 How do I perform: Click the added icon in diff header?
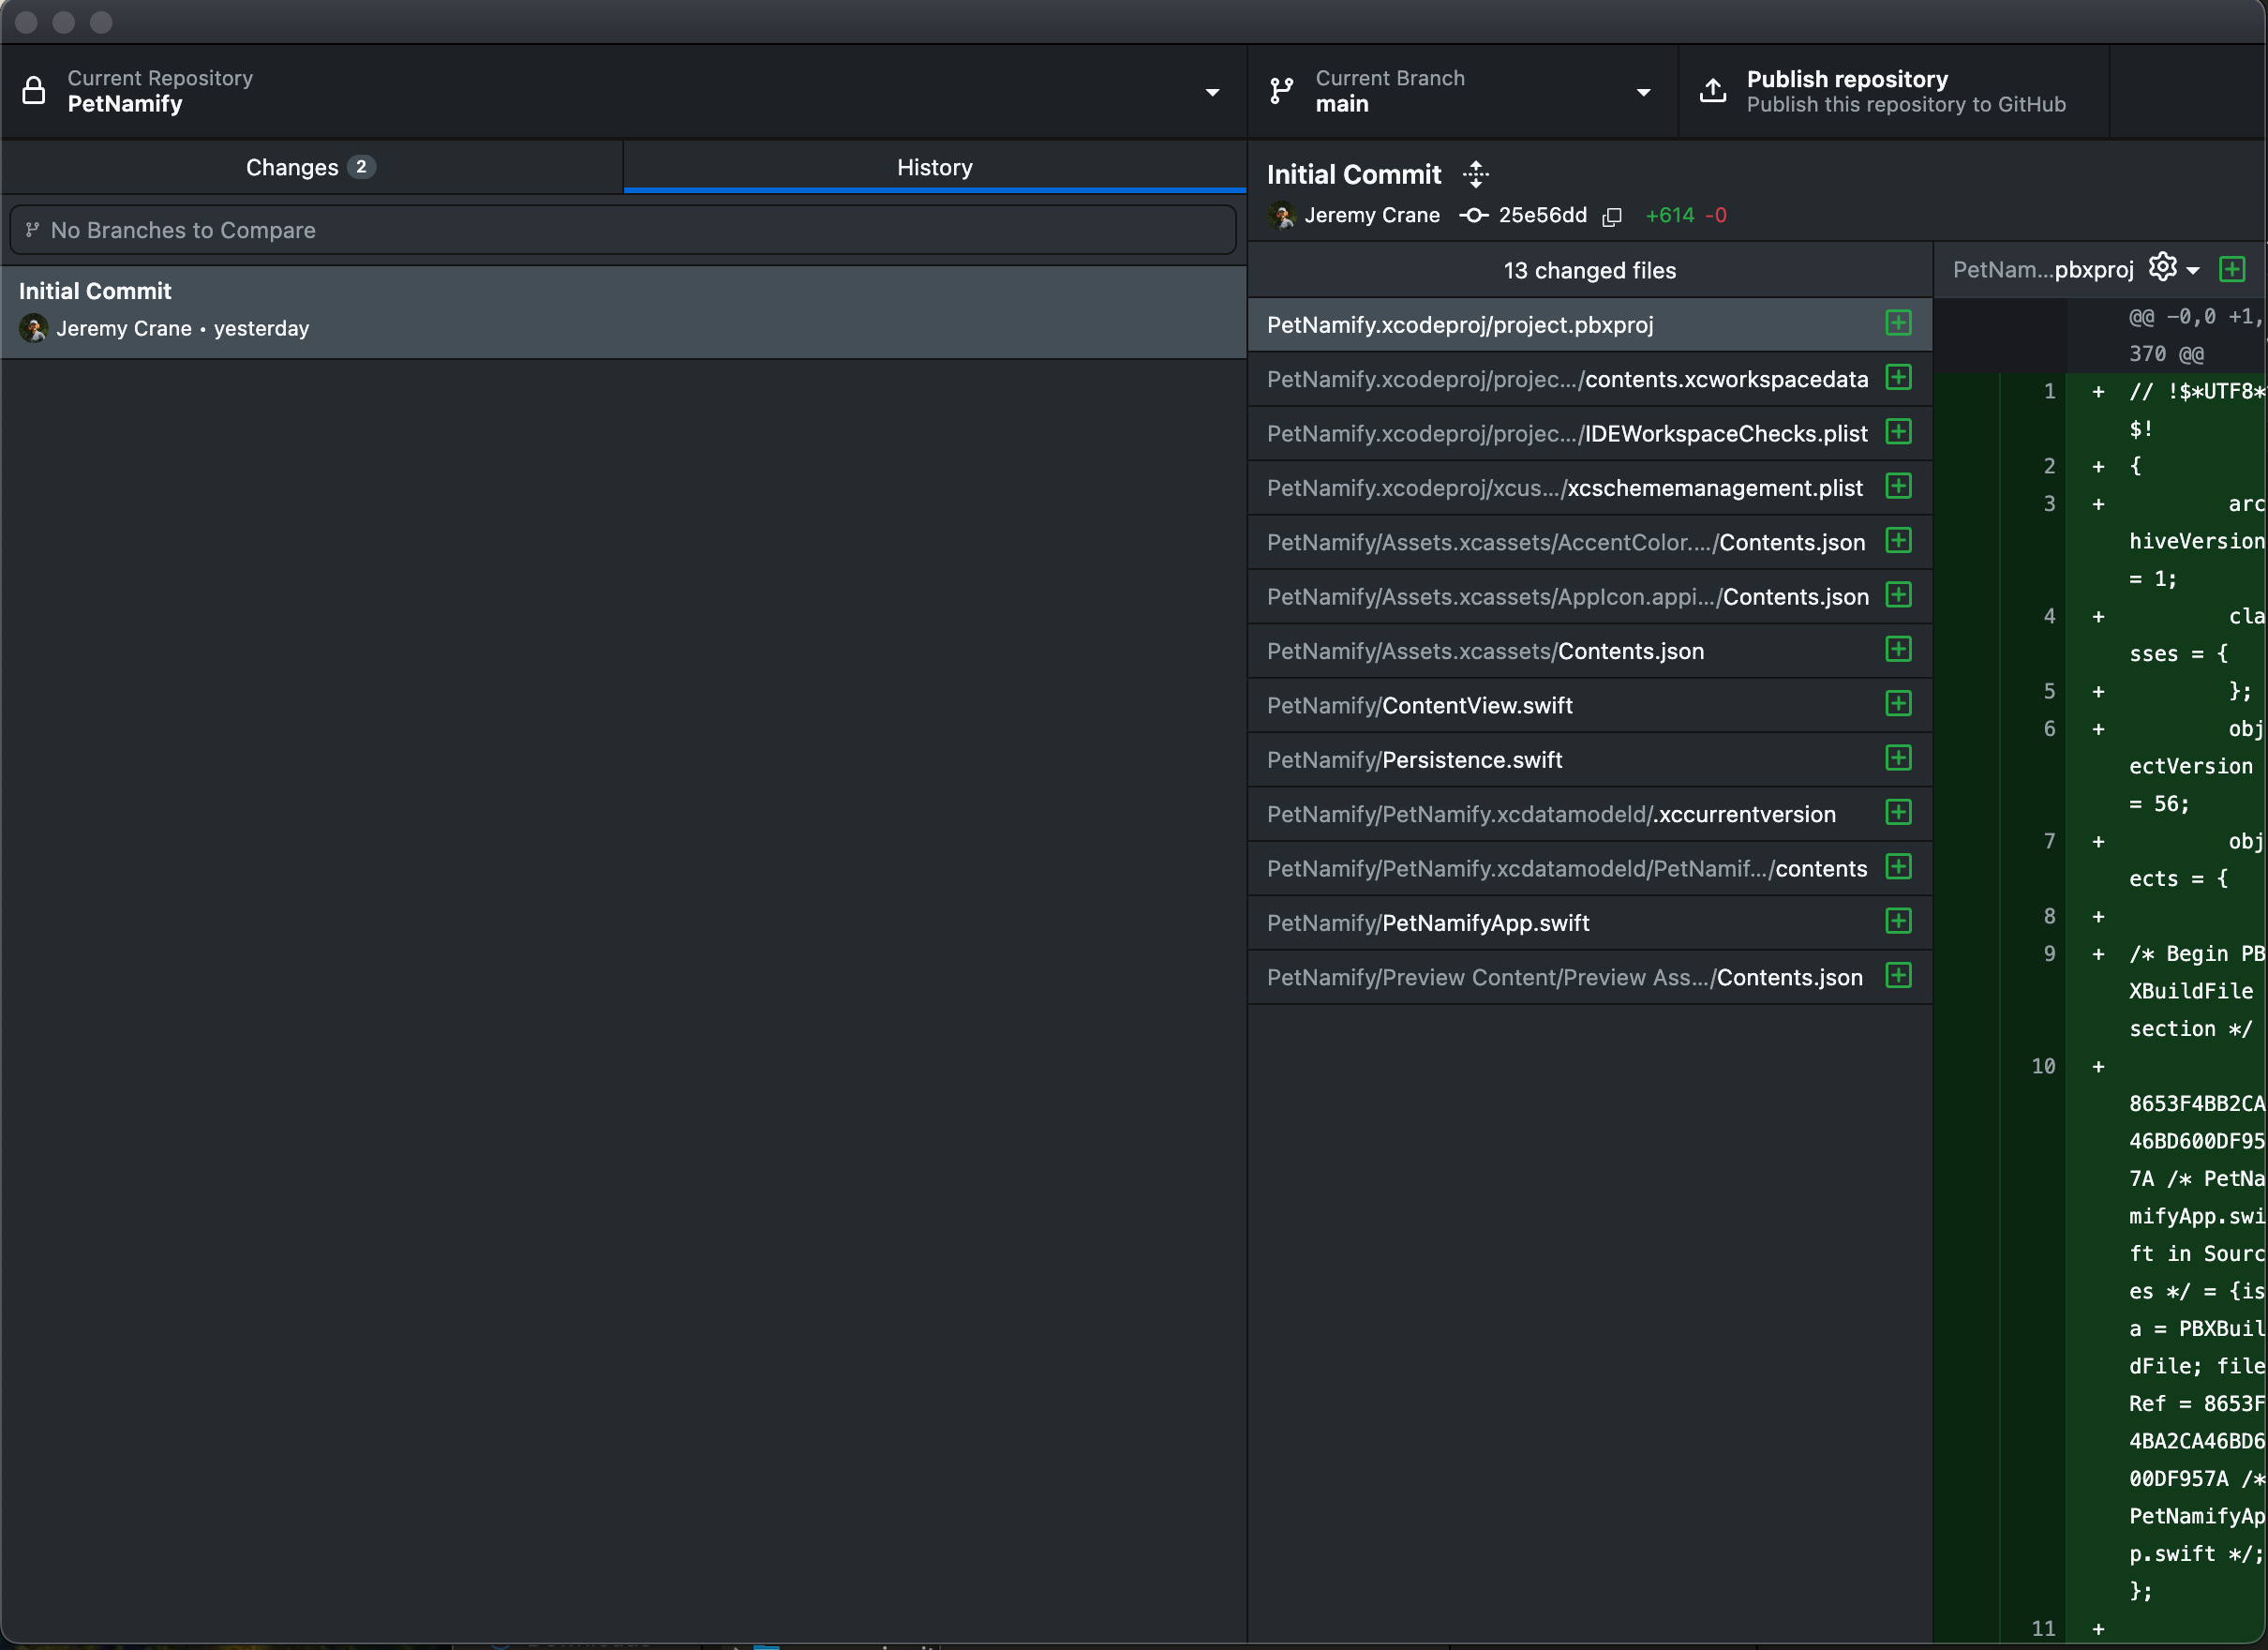(x=2231, y=269)
